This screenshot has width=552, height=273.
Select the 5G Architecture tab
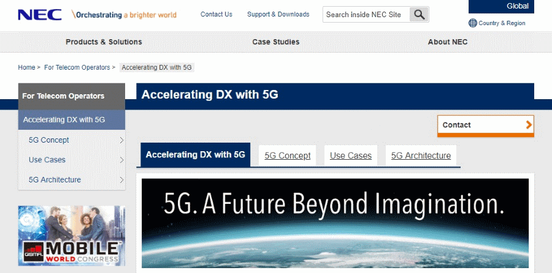[x=421, y=155]
